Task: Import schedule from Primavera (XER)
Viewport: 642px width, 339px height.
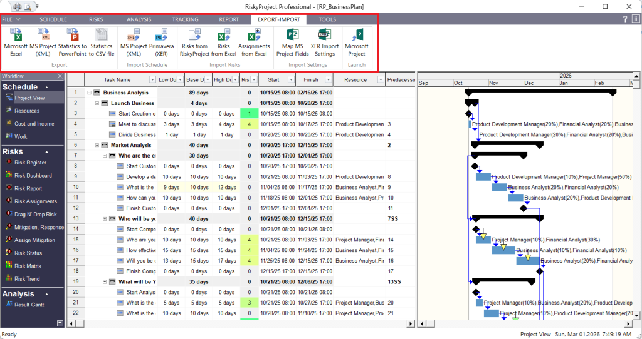Action: pos(161,36)
